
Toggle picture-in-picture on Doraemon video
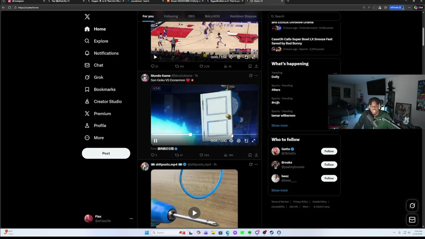(x=246, y=141)
